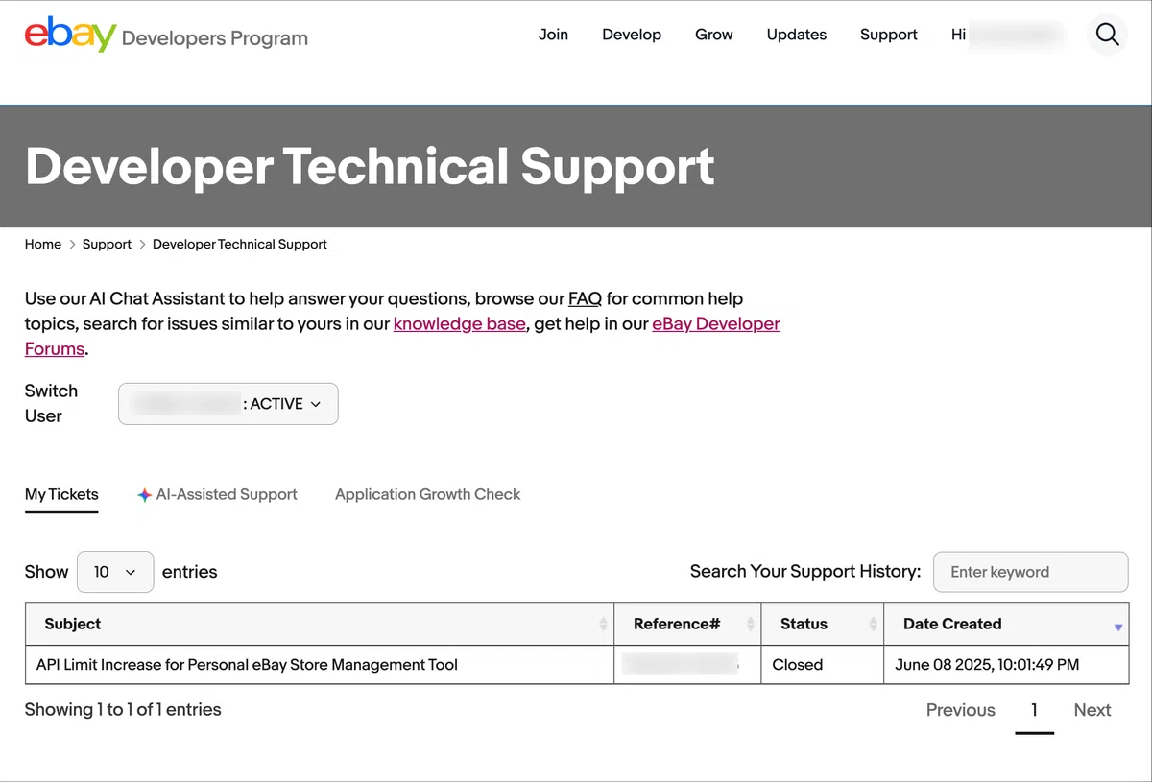
Task: Open the search magnifier icon
Action: [1107, 35]
